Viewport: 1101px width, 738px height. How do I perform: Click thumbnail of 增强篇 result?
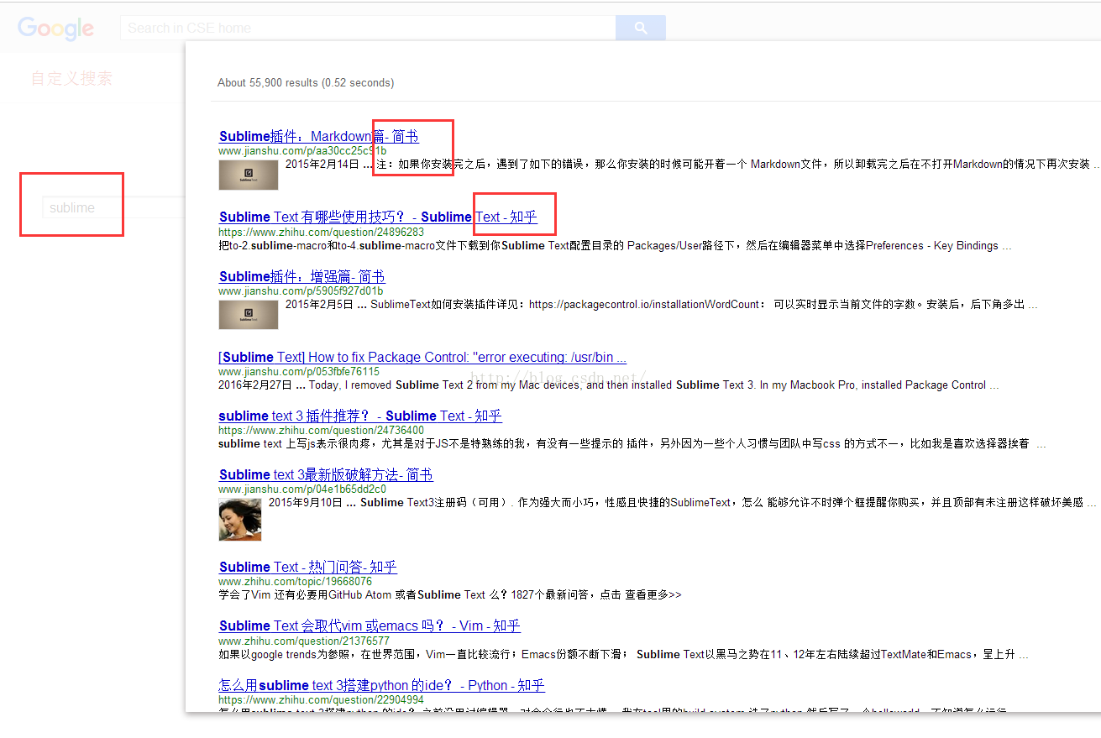pos(249,315)
